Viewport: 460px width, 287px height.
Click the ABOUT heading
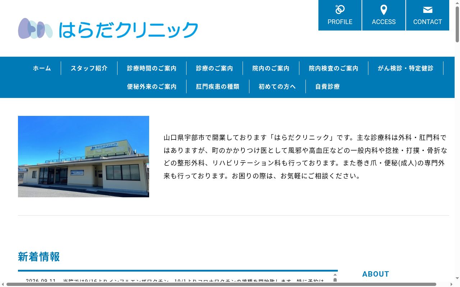pyautogui.click(x=376, y=274)
